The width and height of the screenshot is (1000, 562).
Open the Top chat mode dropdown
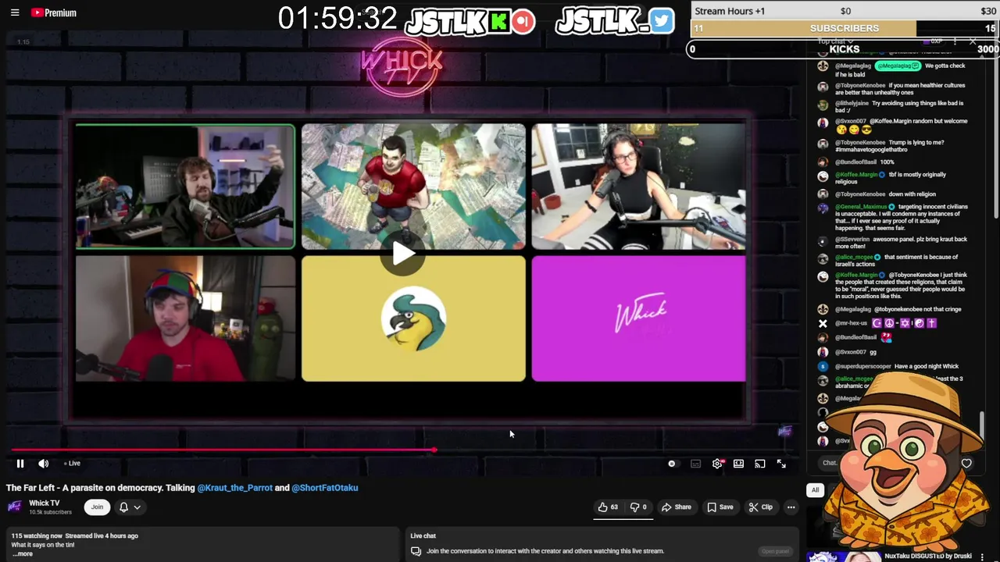(834, 41)
